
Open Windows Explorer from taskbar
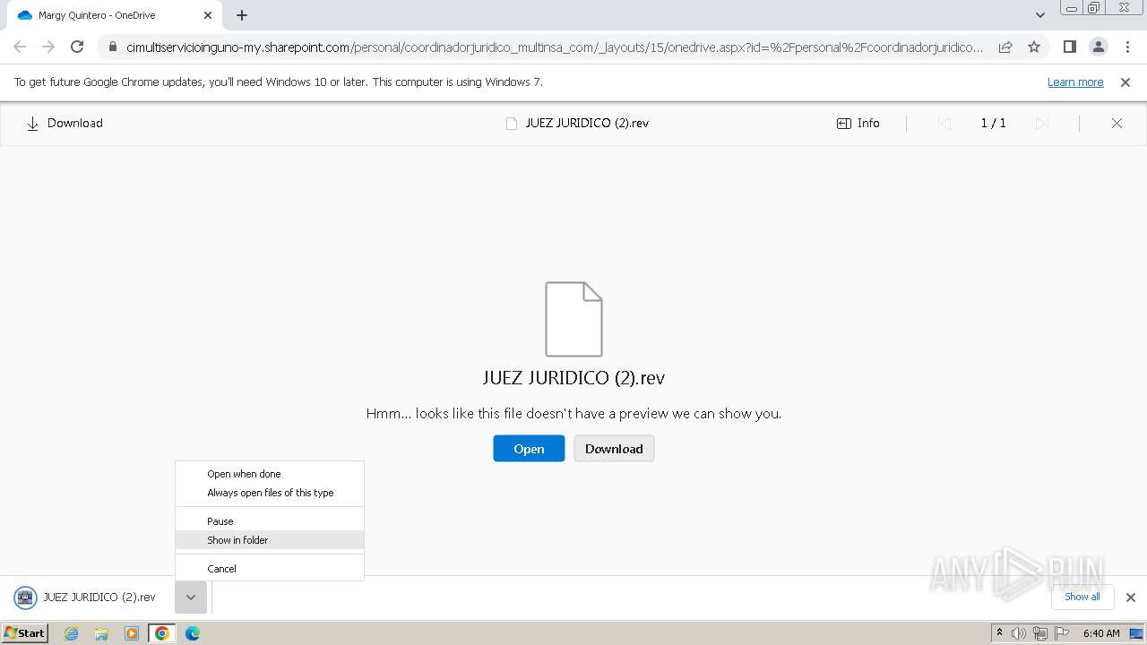click(101, 633)
